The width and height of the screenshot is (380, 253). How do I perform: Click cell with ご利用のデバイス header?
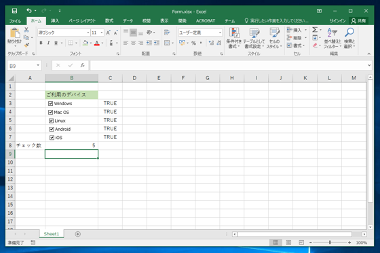[x=71, y=95]
